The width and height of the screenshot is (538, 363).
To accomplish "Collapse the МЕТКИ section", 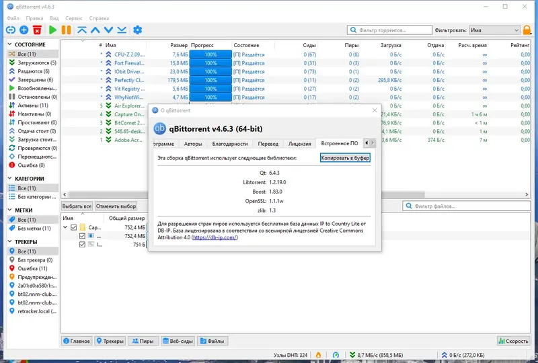I will 9,210.
